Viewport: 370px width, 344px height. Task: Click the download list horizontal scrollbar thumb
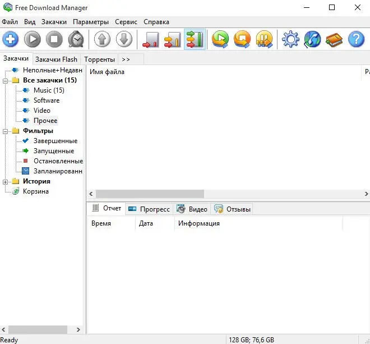click(x=150, y=194)
